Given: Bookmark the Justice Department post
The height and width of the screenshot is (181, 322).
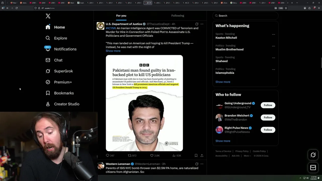Looking at the screenshot, I should pyautogui.click(x=196, y=156).
